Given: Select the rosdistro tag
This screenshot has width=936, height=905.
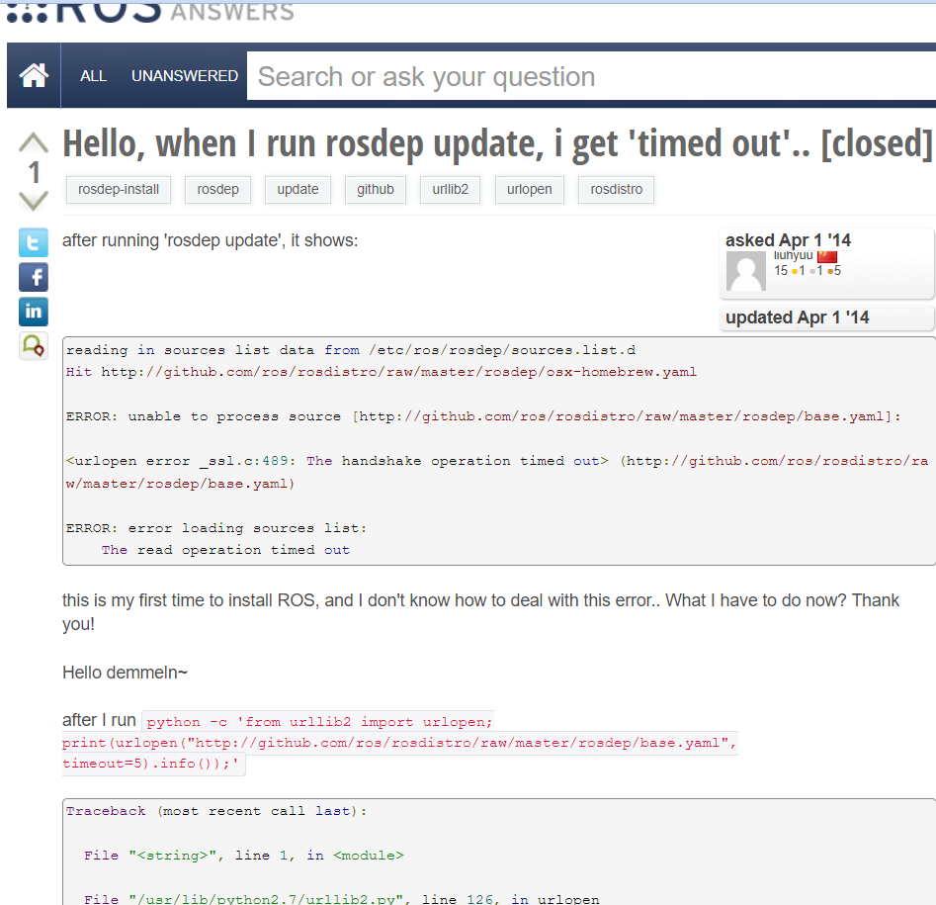Looking at the screenshot, I should click(x=616, y=189).
